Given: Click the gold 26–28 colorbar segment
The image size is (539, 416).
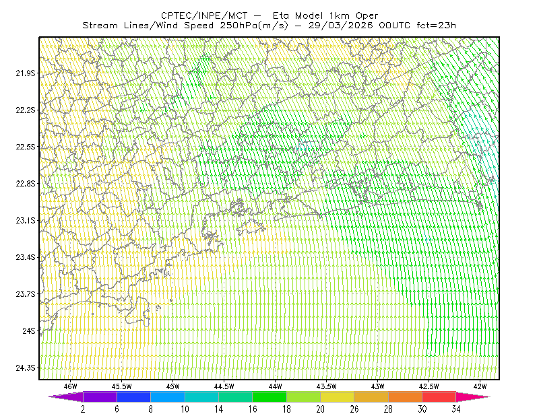Looking at the screenshot, I should point(371,396).
